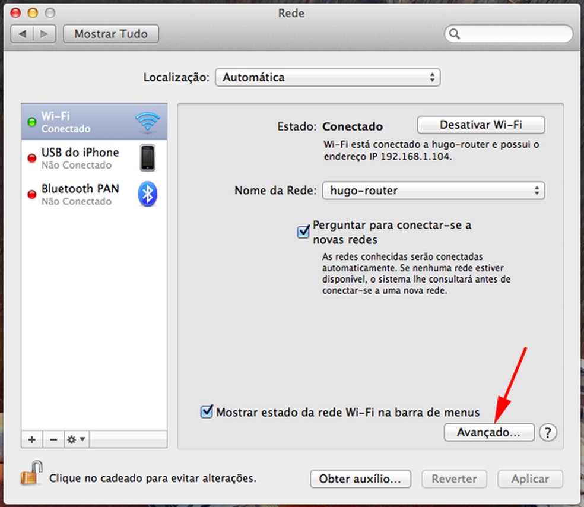Close the Rede window
The image size is (584, 507).
pyautogui.click(x=15, y=14)
